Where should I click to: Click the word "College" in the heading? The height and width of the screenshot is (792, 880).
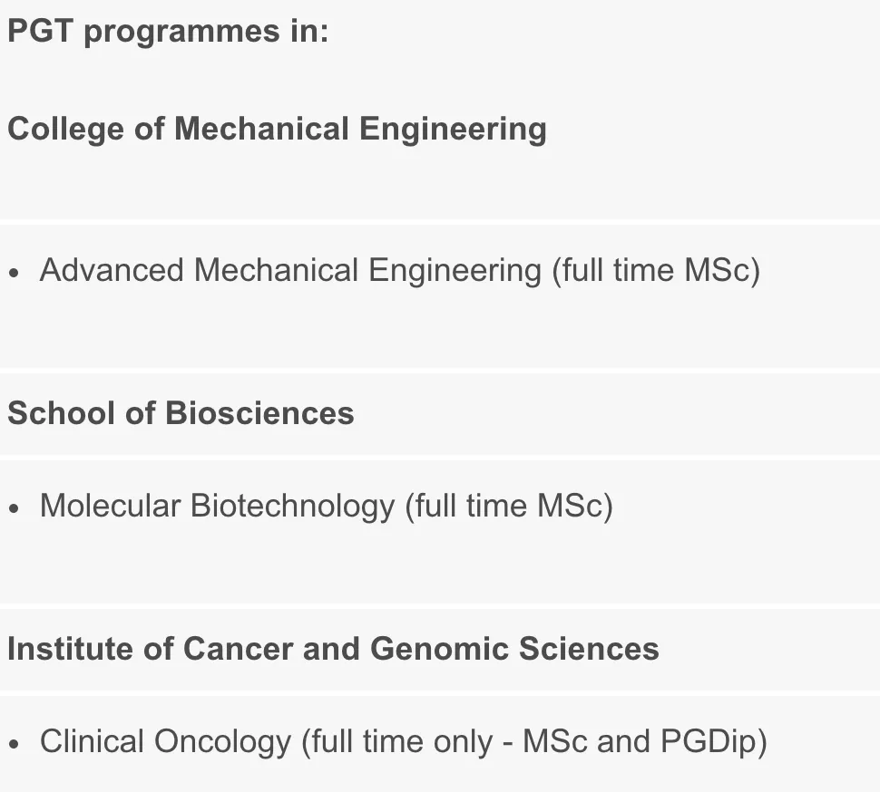[65, 129]
